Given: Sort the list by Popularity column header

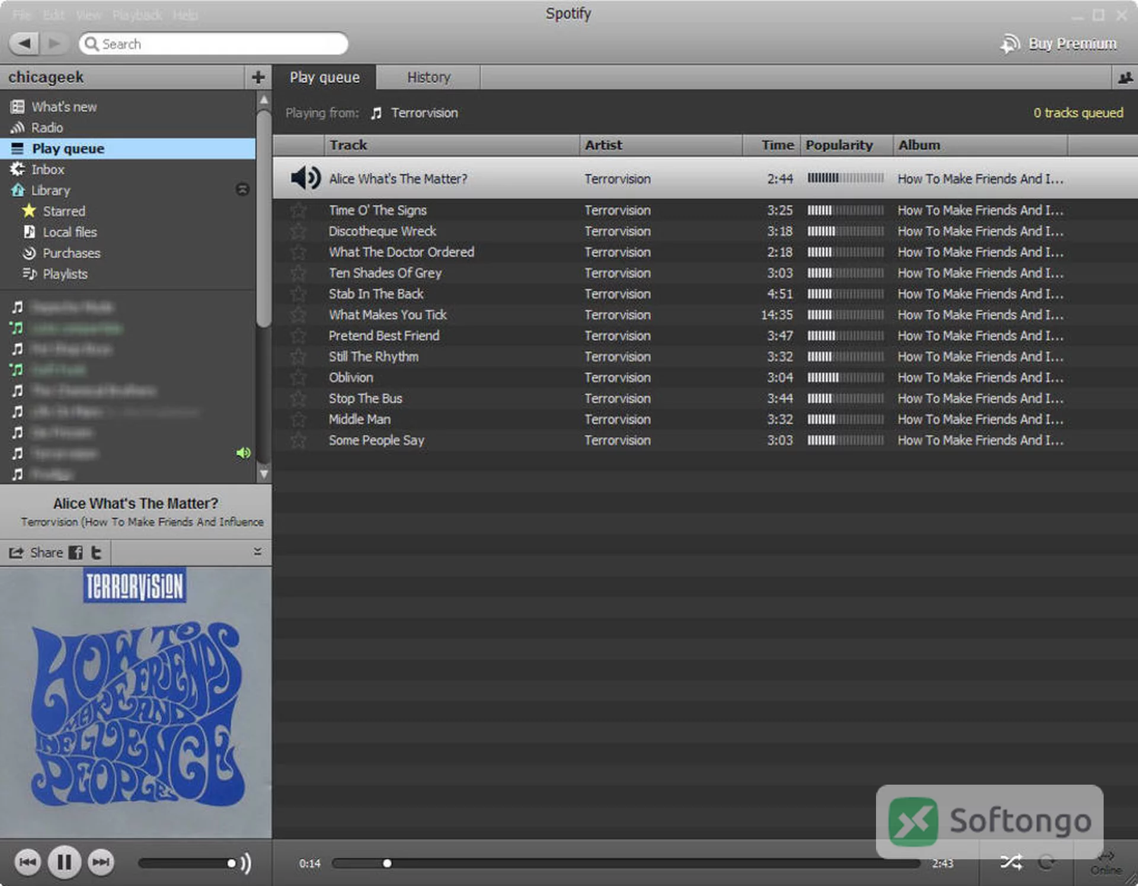Looking at the screenshot, I should click(x=846, y=145).
